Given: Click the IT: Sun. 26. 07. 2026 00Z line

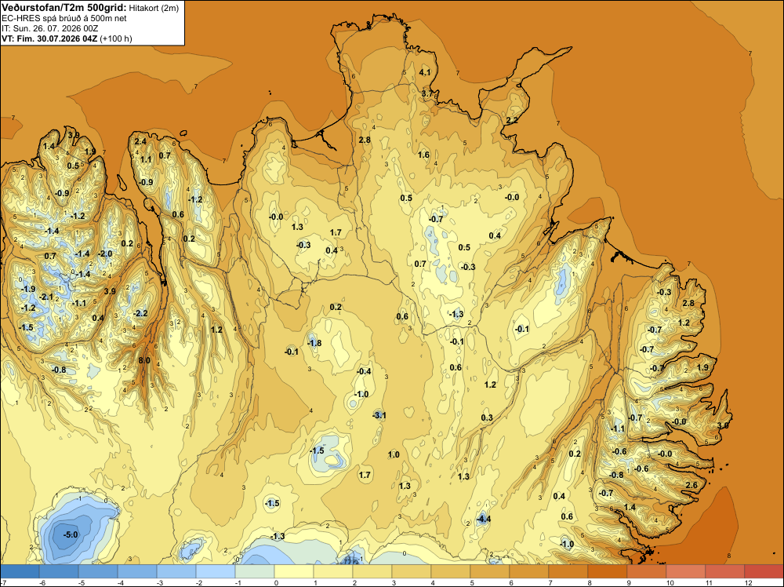Looking at the screenshot, I should pyautogui.click(x=49, y=28).
